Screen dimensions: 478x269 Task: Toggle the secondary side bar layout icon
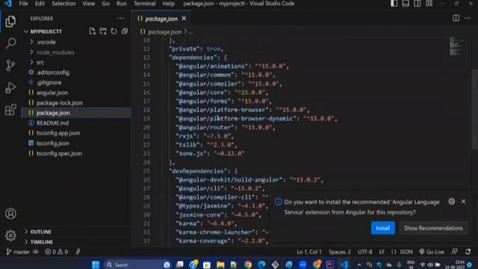(x=418, y=3)
